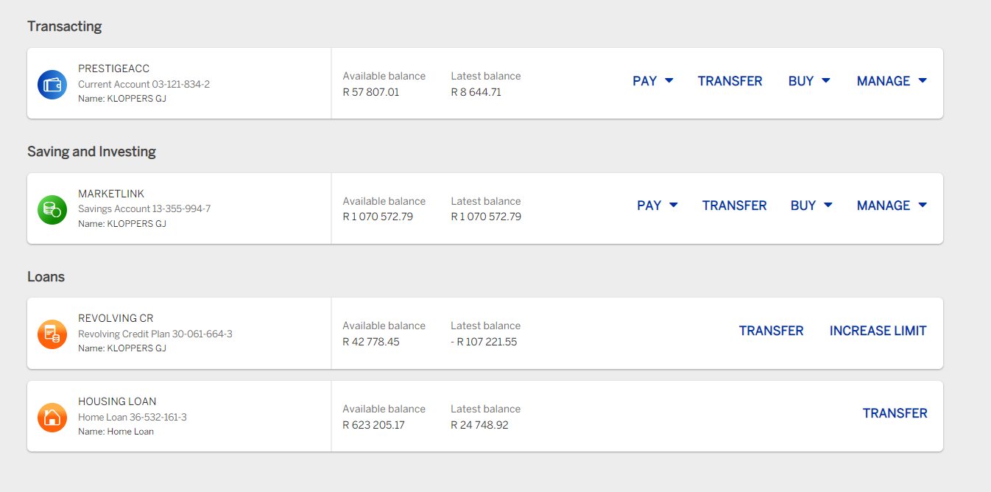Click TRANSFER on the Housing Loan

click(895, 413)
